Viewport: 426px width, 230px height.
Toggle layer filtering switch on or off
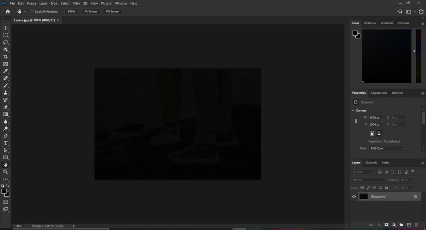tap(413, 172)
